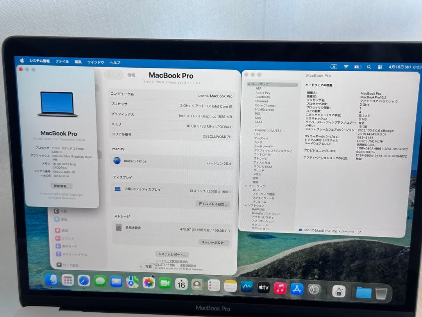Click the ディスプレイ設定... button
Screen dimensions: 422x317
tap(213, 204)
